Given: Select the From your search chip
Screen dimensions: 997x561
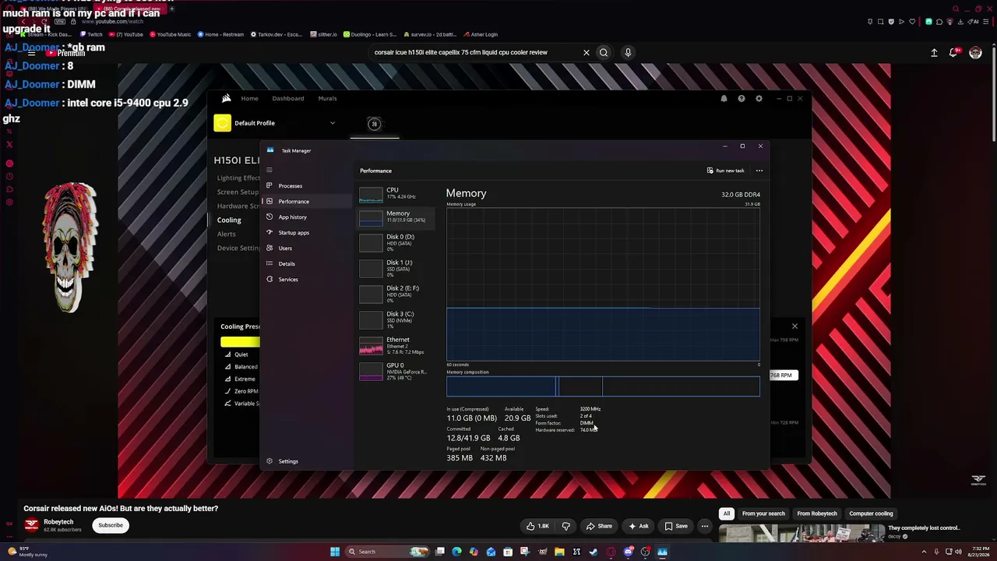Looking at the screenshot, I should [x=763, y=513].
